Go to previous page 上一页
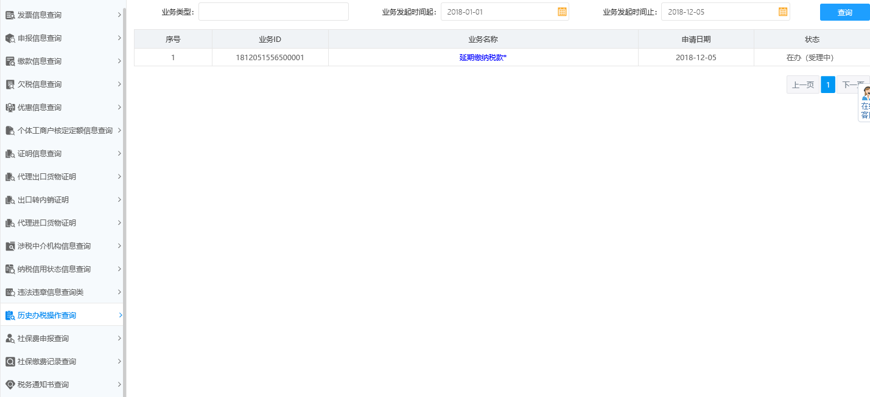 [803, 85]
